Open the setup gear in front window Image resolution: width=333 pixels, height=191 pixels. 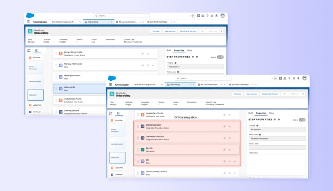(x=294, y=78)
